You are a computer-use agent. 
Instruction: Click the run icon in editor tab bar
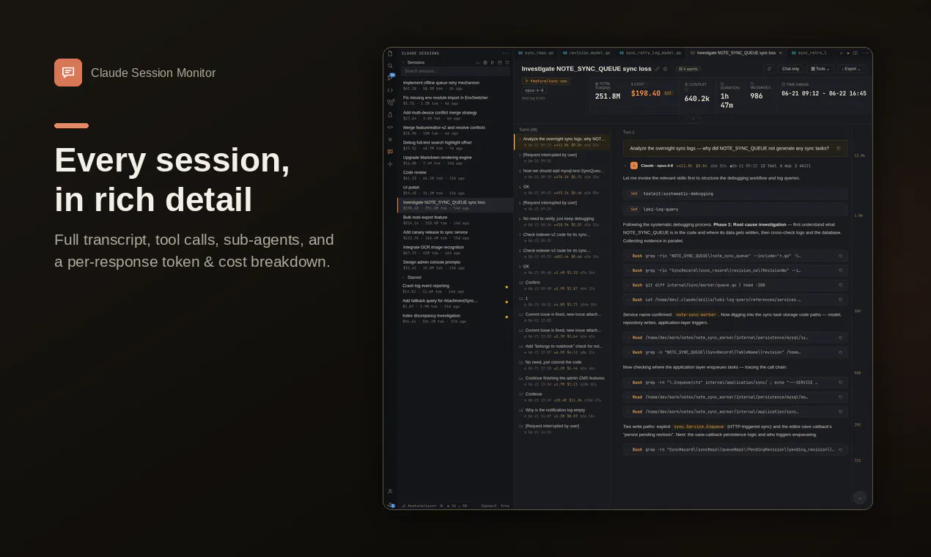(x=842, y=53)
